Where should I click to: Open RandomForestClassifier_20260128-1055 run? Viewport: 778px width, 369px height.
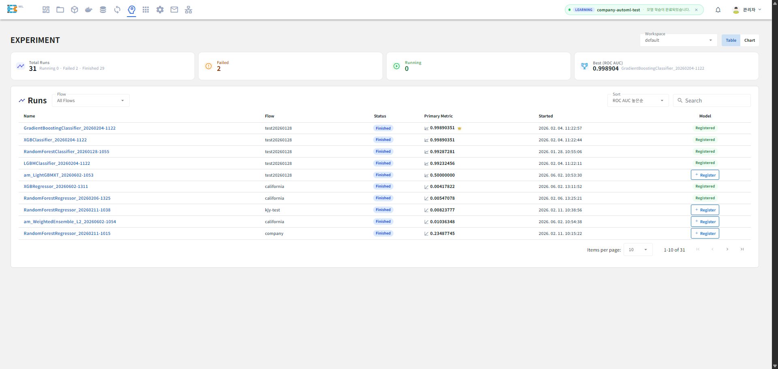66,151
